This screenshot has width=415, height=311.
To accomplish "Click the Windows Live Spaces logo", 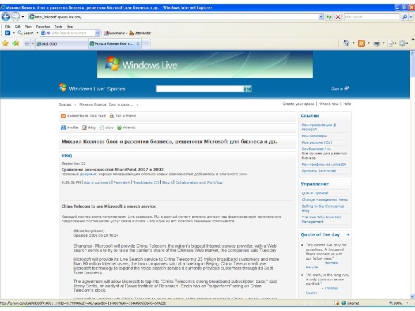I will (92, 88).
